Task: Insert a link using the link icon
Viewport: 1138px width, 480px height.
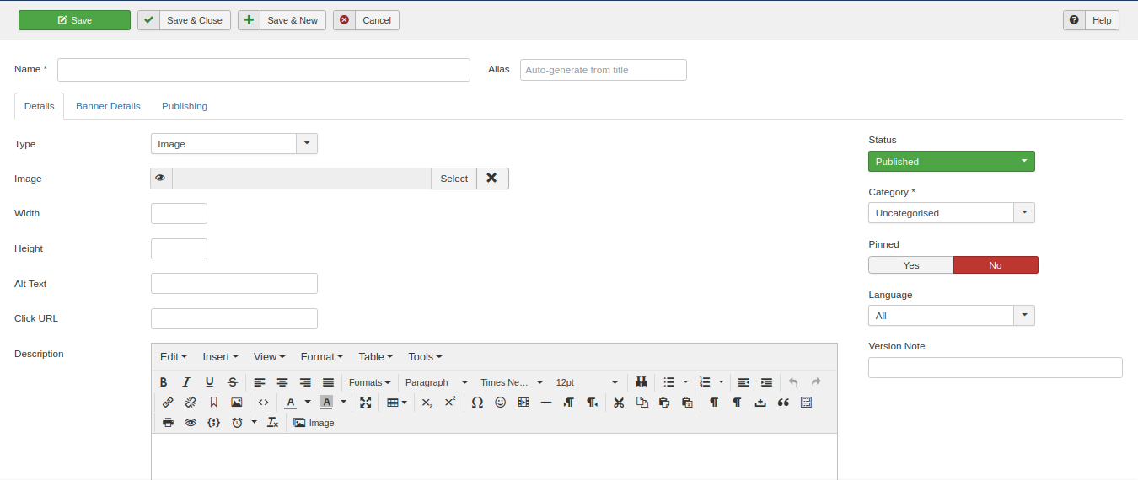Action: 168,403
